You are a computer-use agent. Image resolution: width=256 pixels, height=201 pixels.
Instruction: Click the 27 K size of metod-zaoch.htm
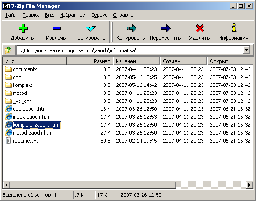pyautogui.click(x=105, y=133)
